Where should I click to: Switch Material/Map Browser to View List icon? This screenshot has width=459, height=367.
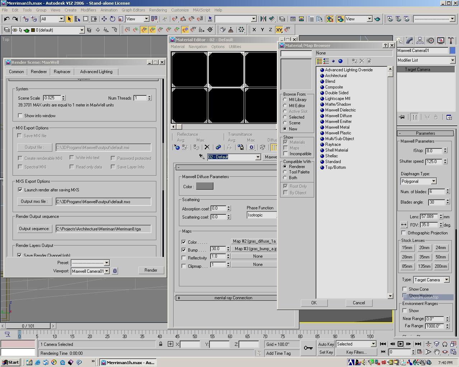319,61
